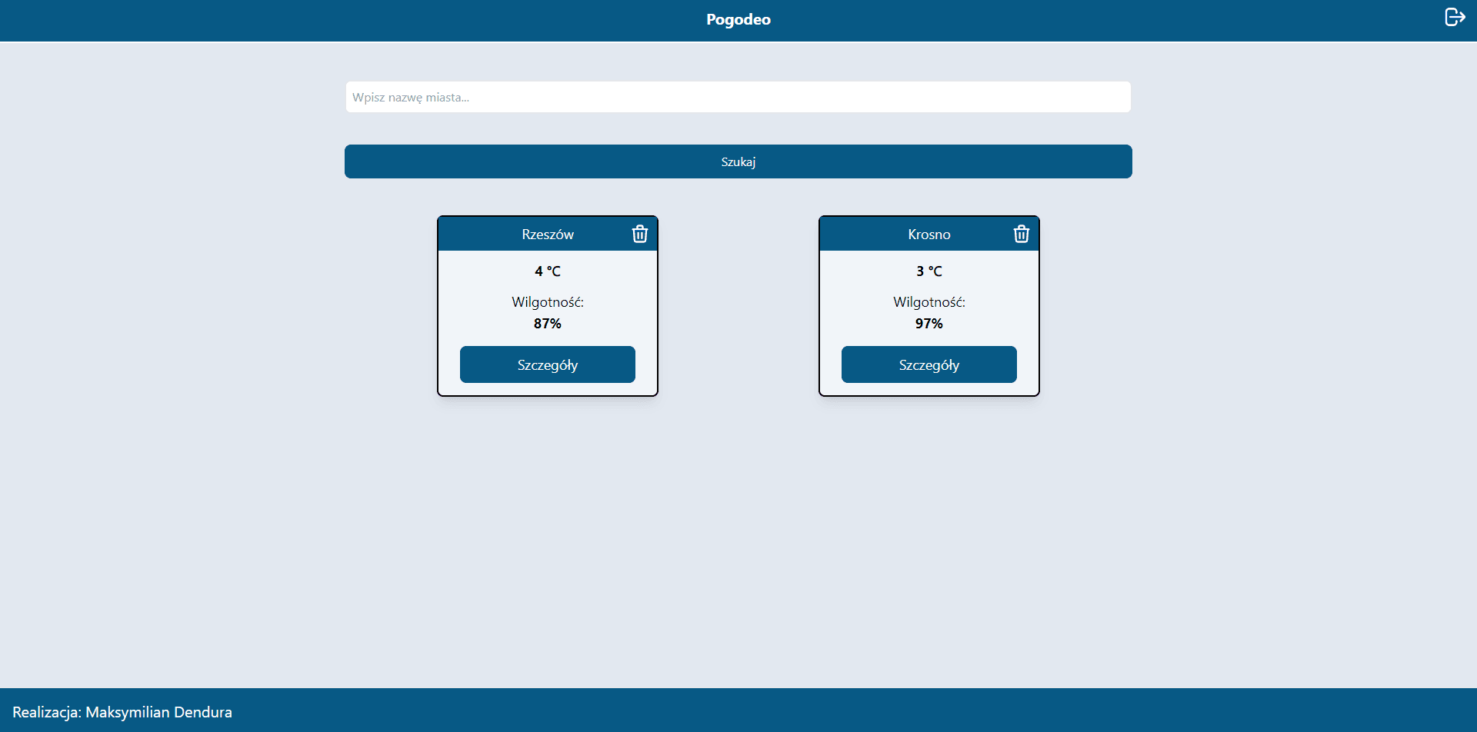Delete the Rzeszów card using its trash icon
Screen dimensions: 1477x732
point(640,234)
